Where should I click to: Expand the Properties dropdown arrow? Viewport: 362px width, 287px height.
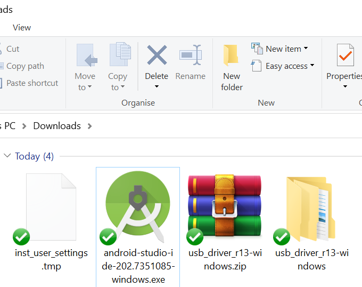pos(345,86)
